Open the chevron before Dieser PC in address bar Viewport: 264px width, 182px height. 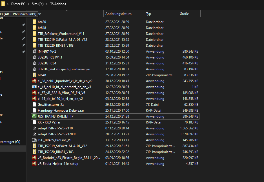[x=8, y=4]
